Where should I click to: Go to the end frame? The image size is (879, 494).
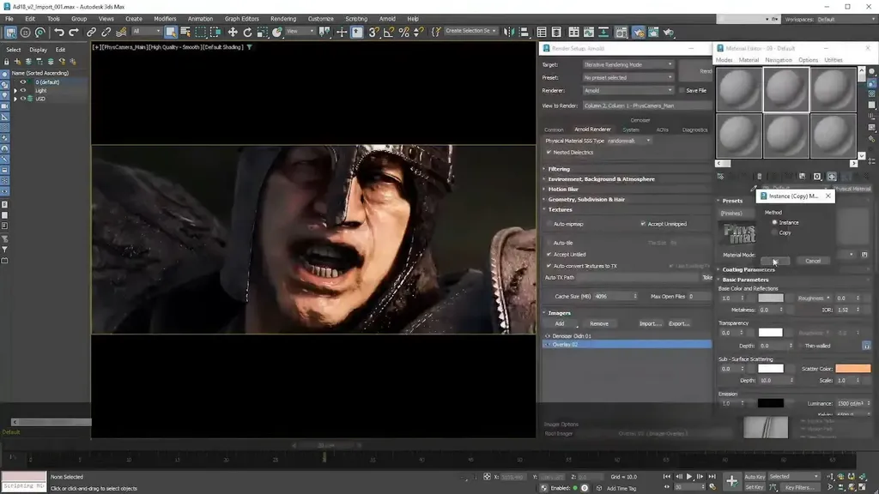[x=712, y=477]
